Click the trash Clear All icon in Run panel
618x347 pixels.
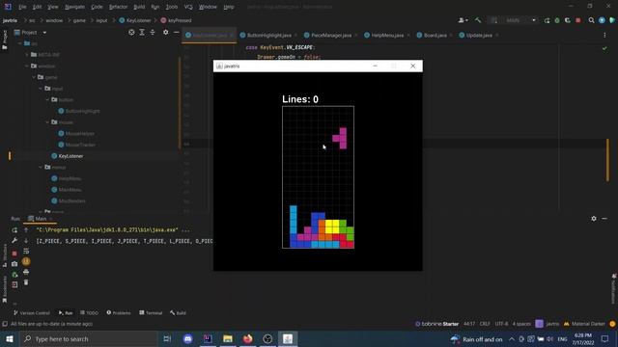tap(26, 282)
